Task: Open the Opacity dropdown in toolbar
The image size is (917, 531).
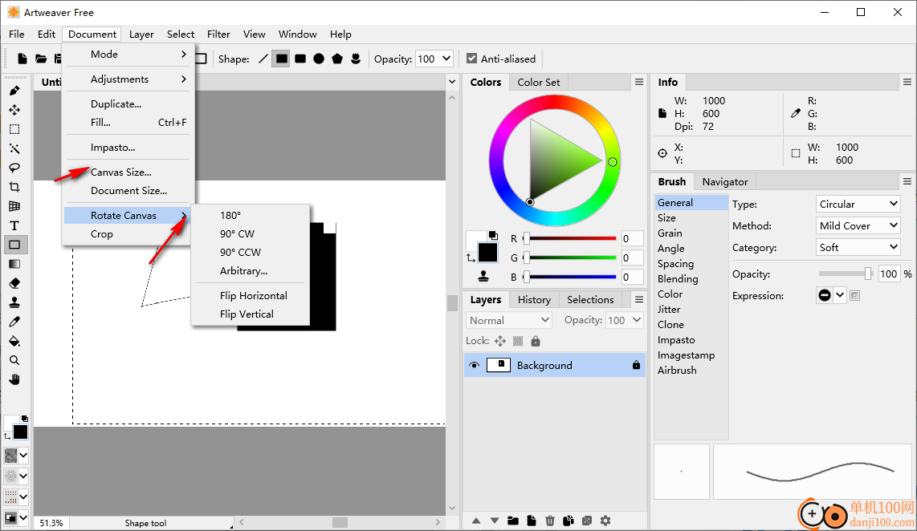Action: tap(446, 59)
